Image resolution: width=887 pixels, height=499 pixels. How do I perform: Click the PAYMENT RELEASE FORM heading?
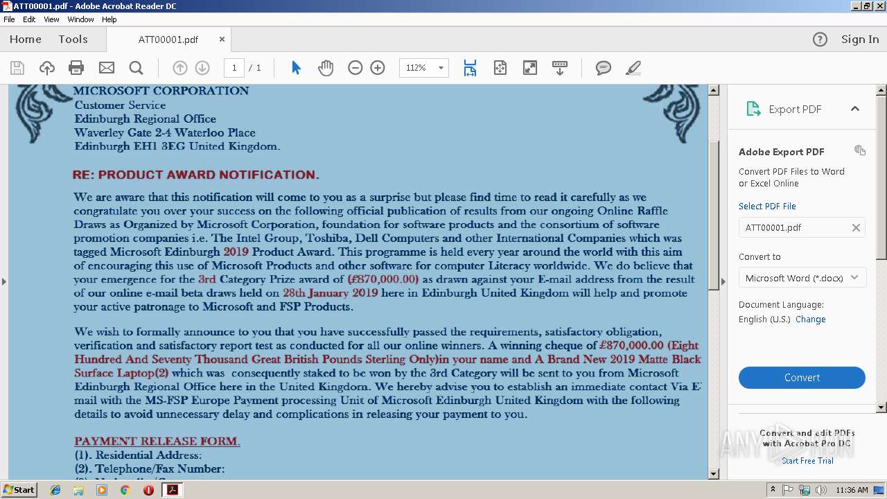[157, 441]
